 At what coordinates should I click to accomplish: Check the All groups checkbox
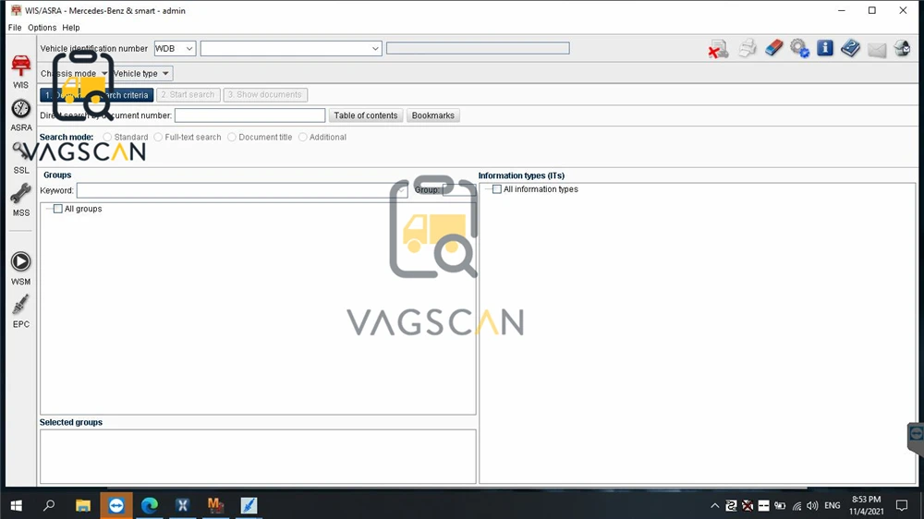click(57, 209)
